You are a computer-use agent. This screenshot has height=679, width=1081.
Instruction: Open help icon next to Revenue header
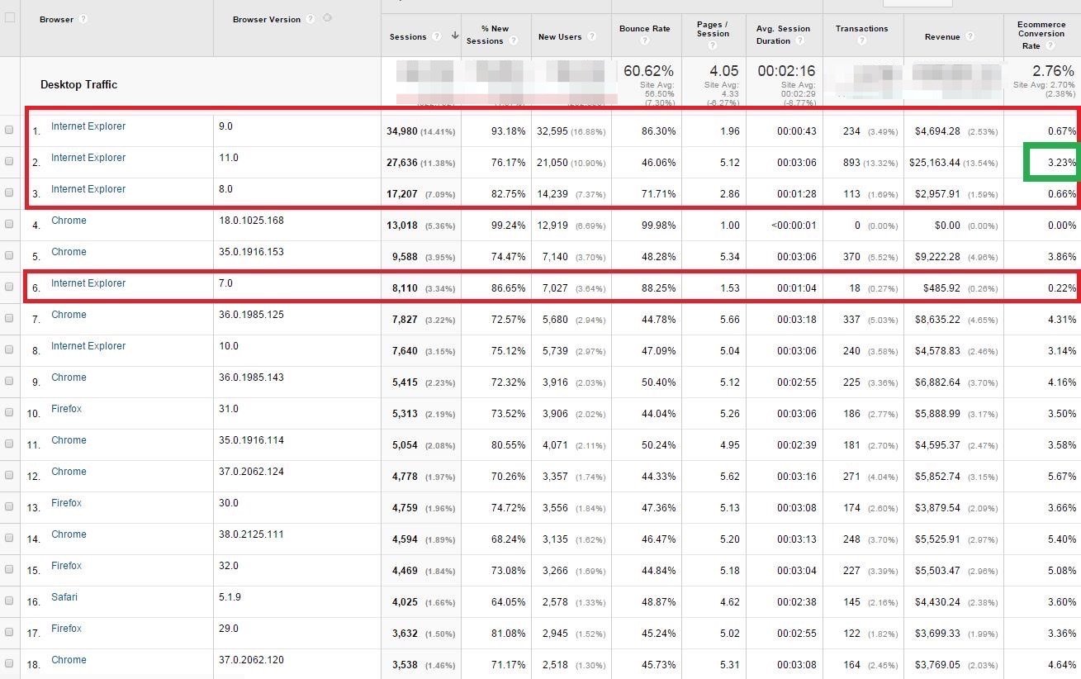pyautogui.click(x=970, y=36)
